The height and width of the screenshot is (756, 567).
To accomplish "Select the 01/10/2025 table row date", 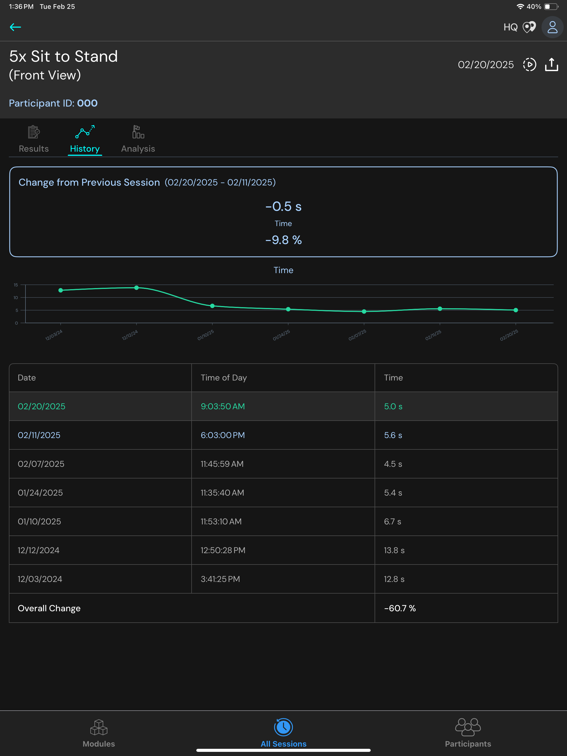I will [39, 522].
